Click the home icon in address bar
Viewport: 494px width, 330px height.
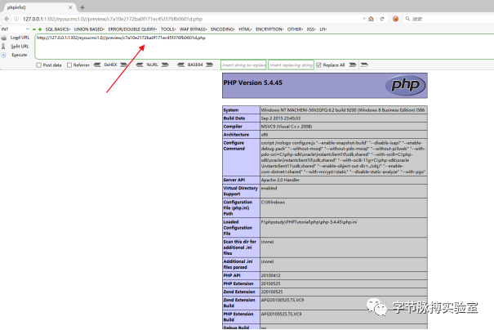[372, 19]
